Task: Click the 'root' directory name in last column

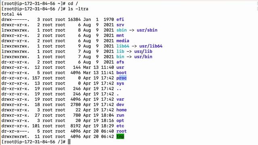Action: pos(121,131)
